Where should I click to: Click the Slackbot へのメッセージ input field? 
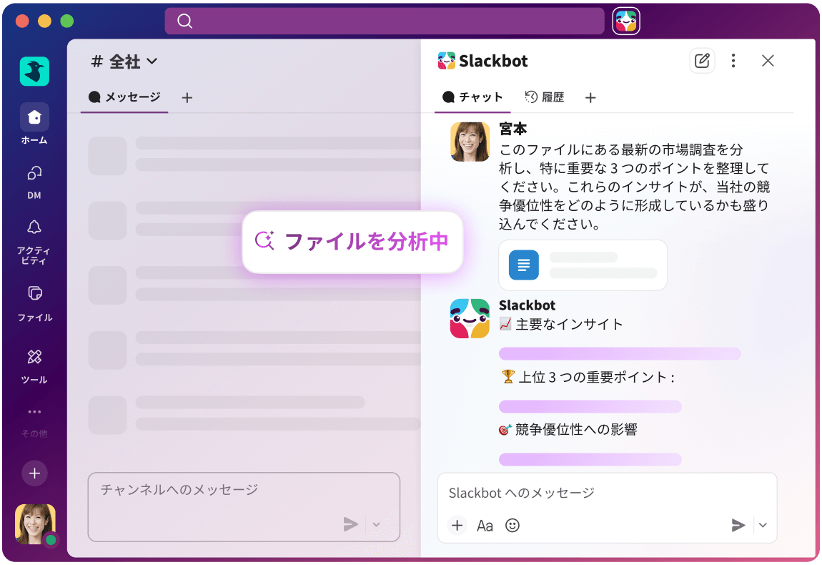(572, 493)
